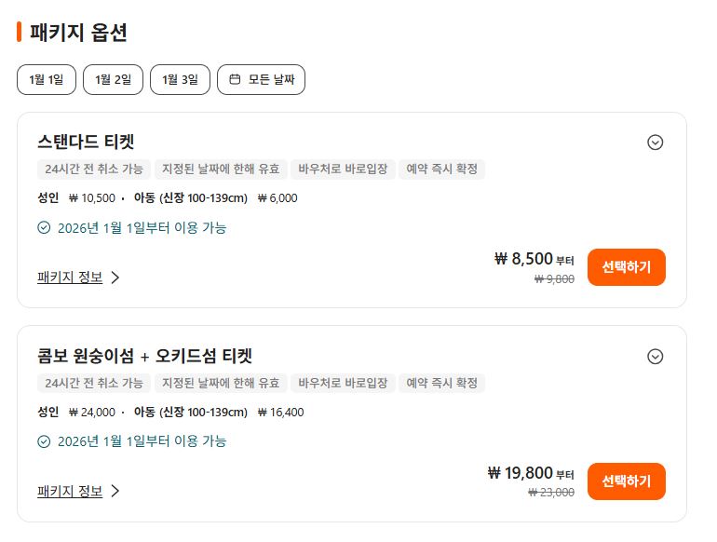The width and height of the screenshot is (717, 542).
Task: Open 패키지 정보 link in 스탠다드 티켓
Action: click(70, 277)
